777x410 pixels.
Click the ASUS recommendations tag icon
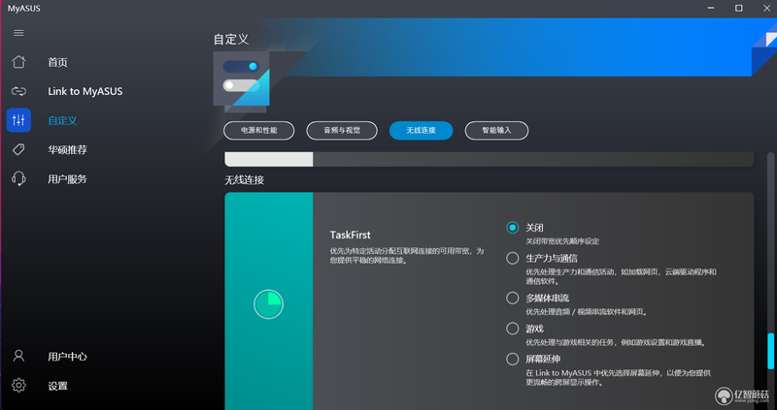[x=18, y=149]
